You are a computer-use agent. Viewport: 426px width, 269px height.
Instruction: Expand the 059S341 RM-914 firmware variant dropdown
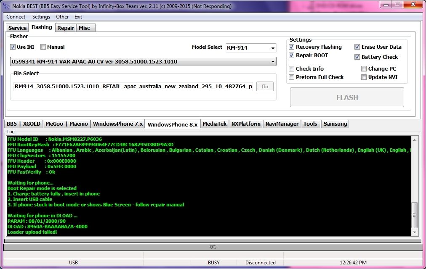tap(143, 61)
